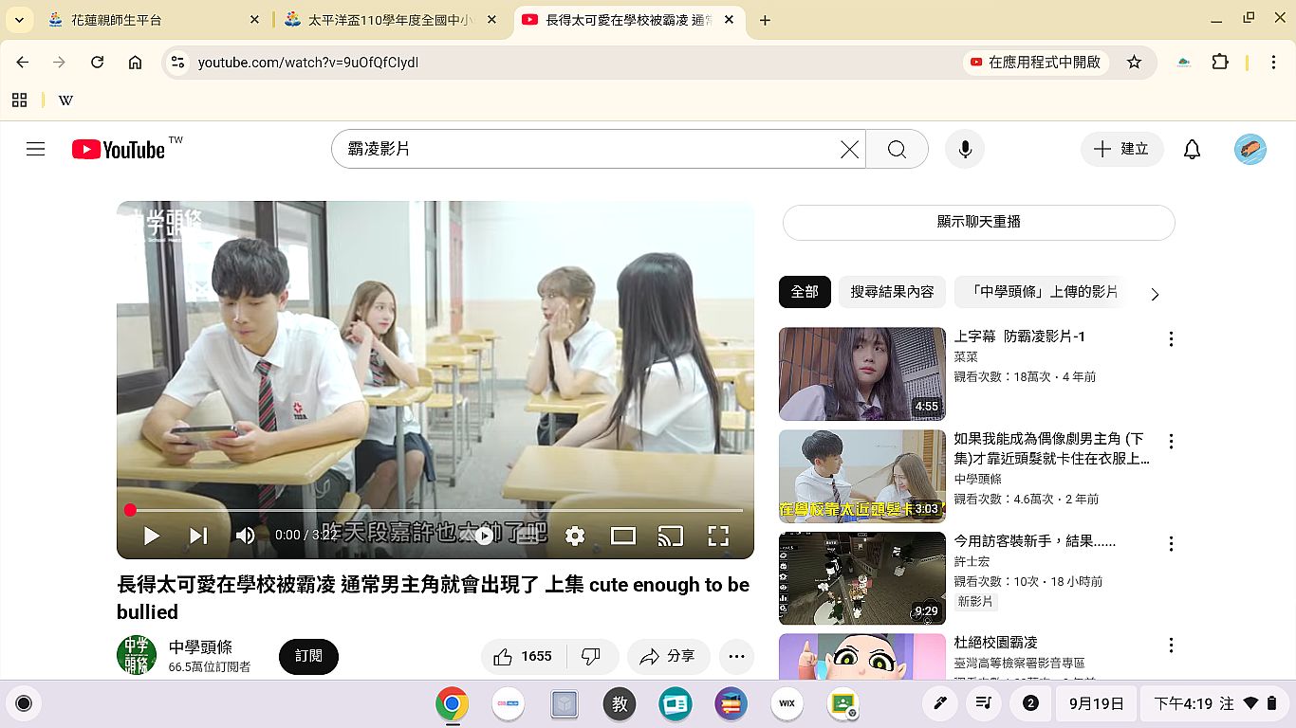
Task: Open more options for 上字幕 防霸凌影片-1
Action: click(x=1171, y=339)
